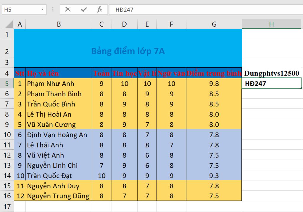Select column E header
Screen dimensions: 303x212
(x=147, y=24)
